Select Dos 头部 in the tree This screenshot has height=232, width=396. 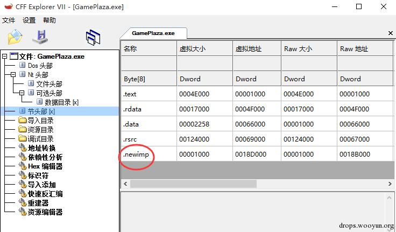[40, 66]
